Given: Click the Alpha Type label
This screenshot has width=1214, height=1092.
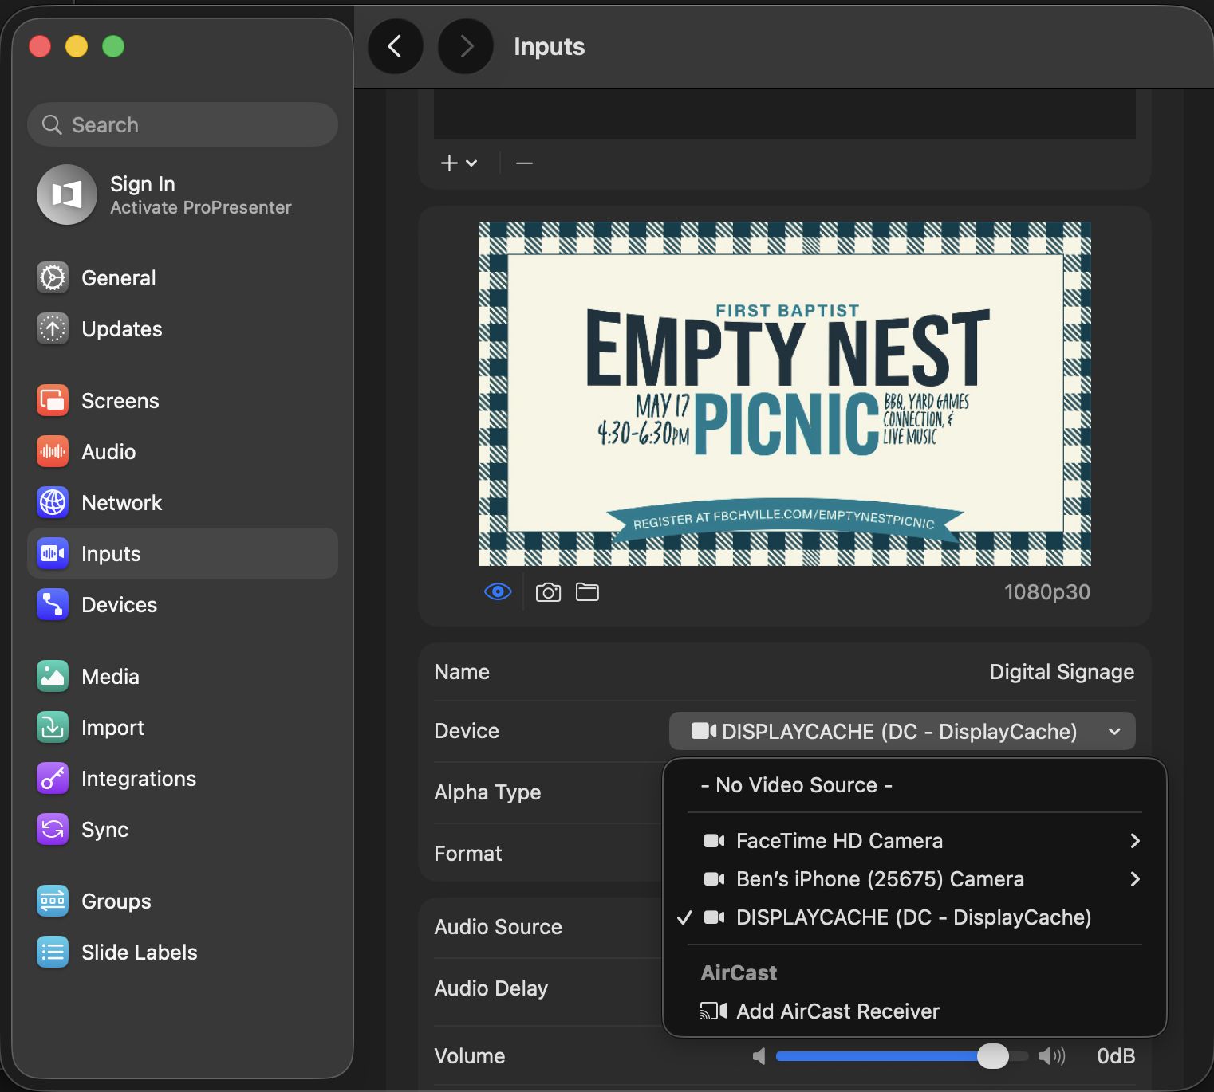Looking at the screenshot, I should 487,792.
